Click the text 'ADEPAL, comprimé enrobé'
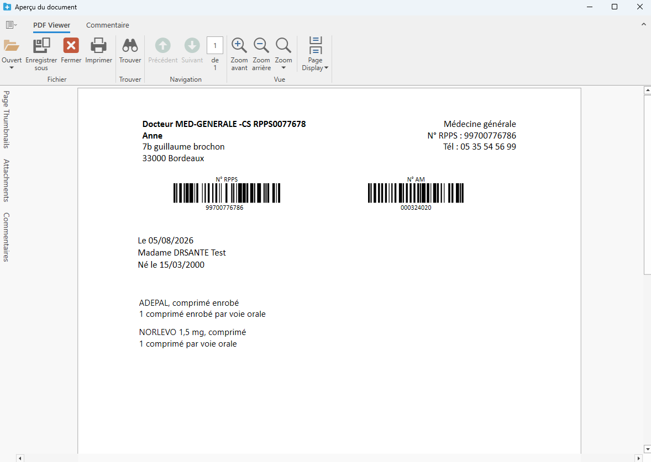Image resolution: width=651 pixels, height=462 pixels. pos(189,303)
